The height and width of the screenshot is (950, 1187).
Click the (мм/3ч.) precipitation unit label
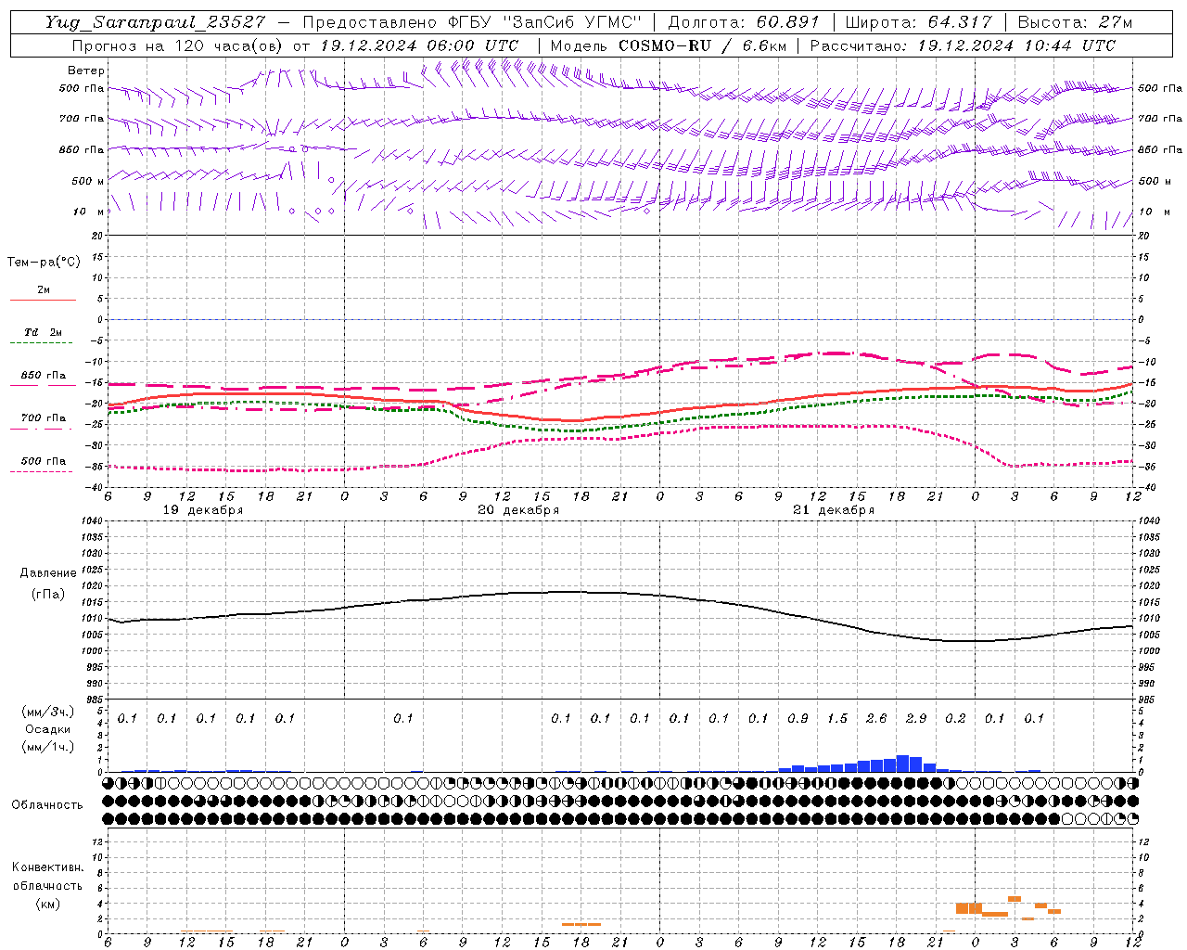pos(48,712)
